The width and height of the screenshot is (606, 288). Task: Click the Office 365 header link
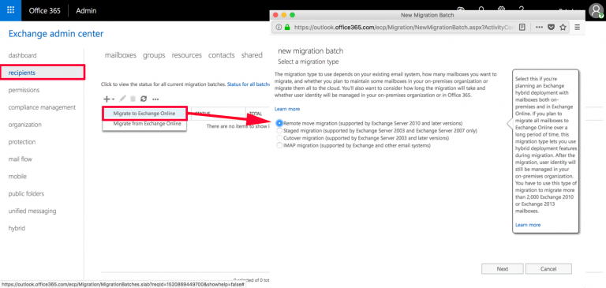click(44, 11)
